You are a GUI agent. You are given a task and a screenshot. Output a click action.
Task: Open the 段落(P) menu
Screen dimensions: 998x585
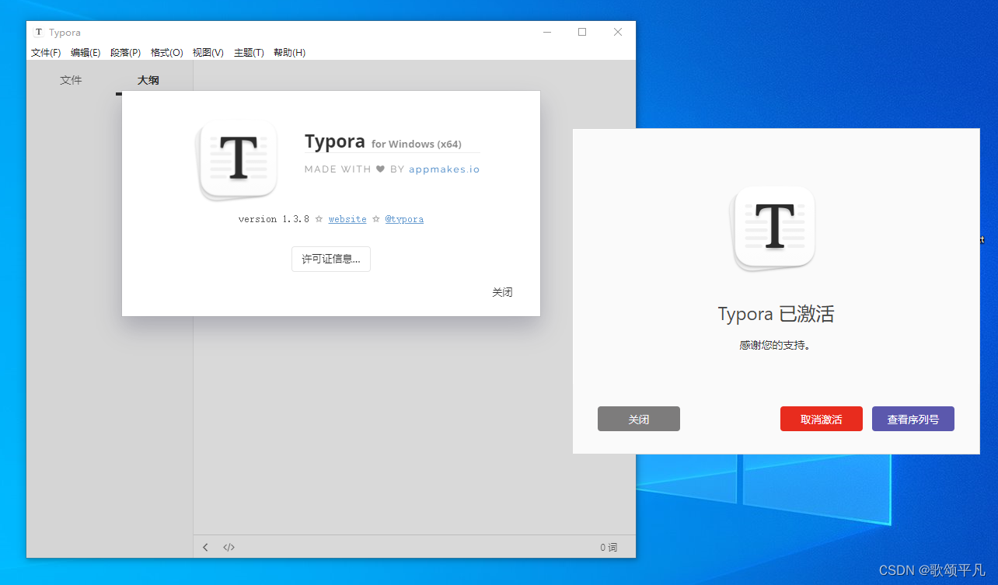click(125, 53)
